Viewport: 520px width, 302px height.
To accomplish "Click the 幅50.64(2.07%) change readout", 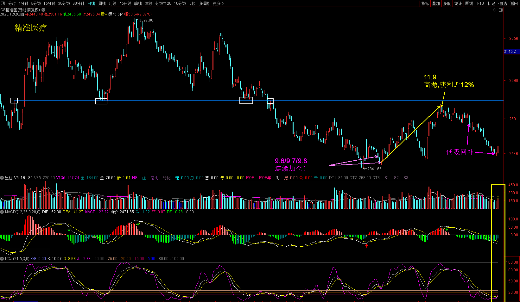I will click(x=138, y=14).
